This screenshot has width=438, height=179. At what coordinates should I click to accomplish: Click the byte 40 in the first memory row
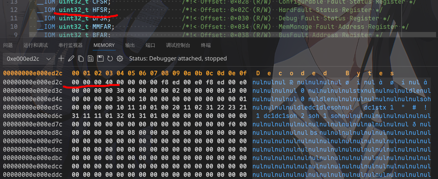tap(109, 82)
